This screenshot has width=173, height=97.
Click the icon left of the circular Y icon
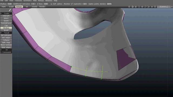click(152, 7)
